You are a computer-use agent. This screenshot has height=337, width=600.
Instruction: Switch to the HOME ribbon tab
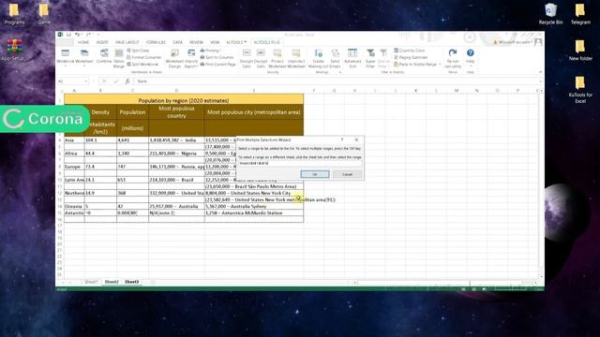pyautogui.click(x=83, y=42)
